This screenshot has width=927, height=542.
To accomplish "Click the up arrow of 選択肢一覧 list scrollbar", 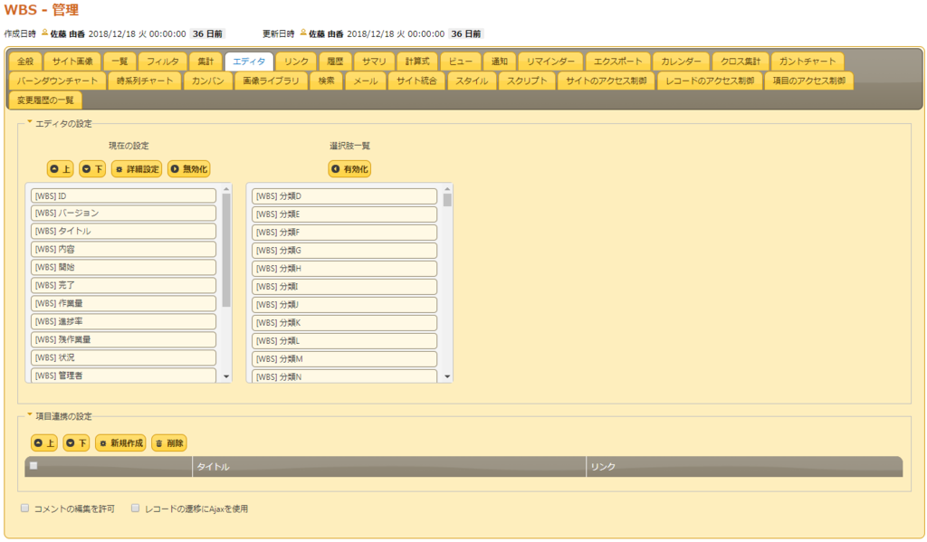I will coord(447,189).
